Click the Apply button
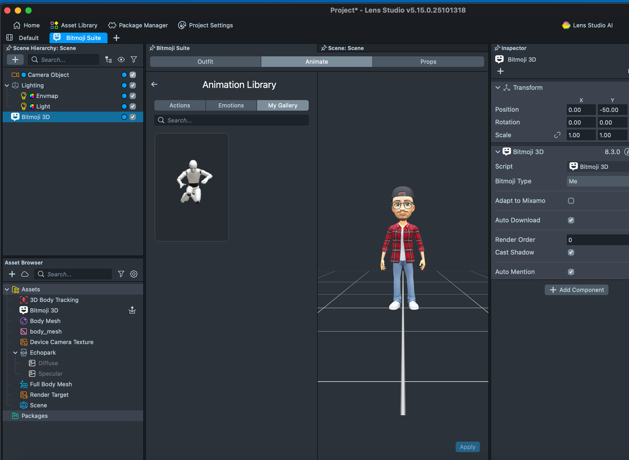 coord(468,447)
